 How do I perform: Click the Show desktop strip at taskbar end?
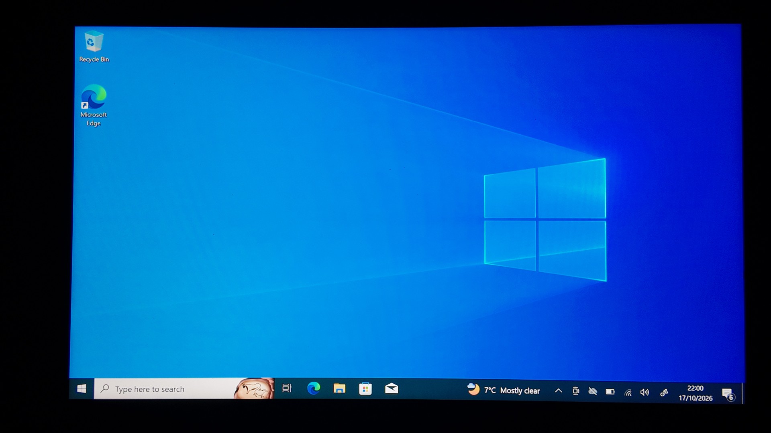(742, 394)
